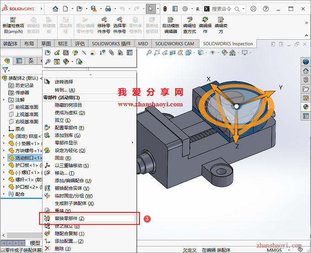The height and width of the screenshot is (253, 311).
Task: Click the Select cursor tool
Action: pos(151,9)
